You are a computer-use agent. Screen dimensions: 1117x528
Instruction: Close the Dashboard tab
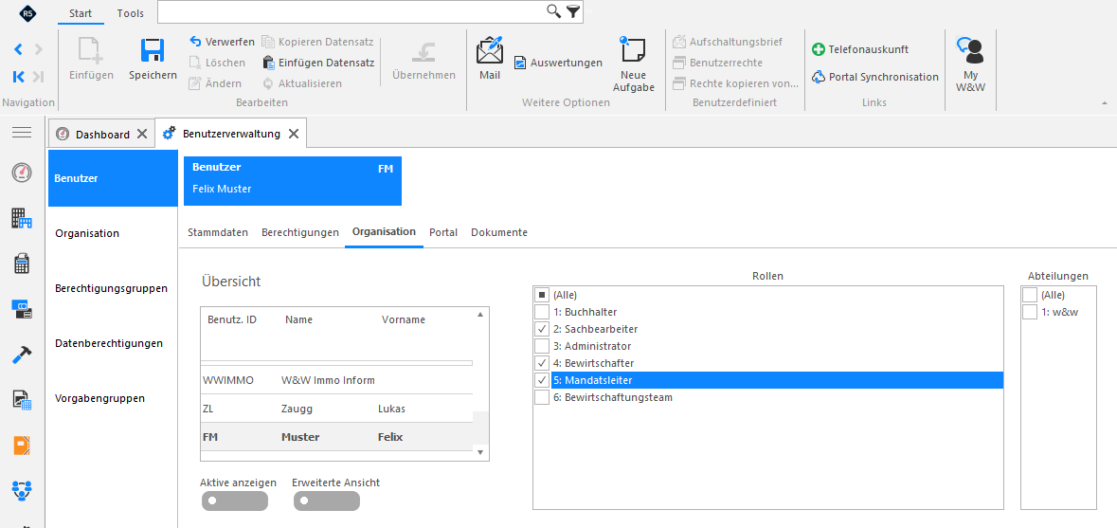(142, 134)
